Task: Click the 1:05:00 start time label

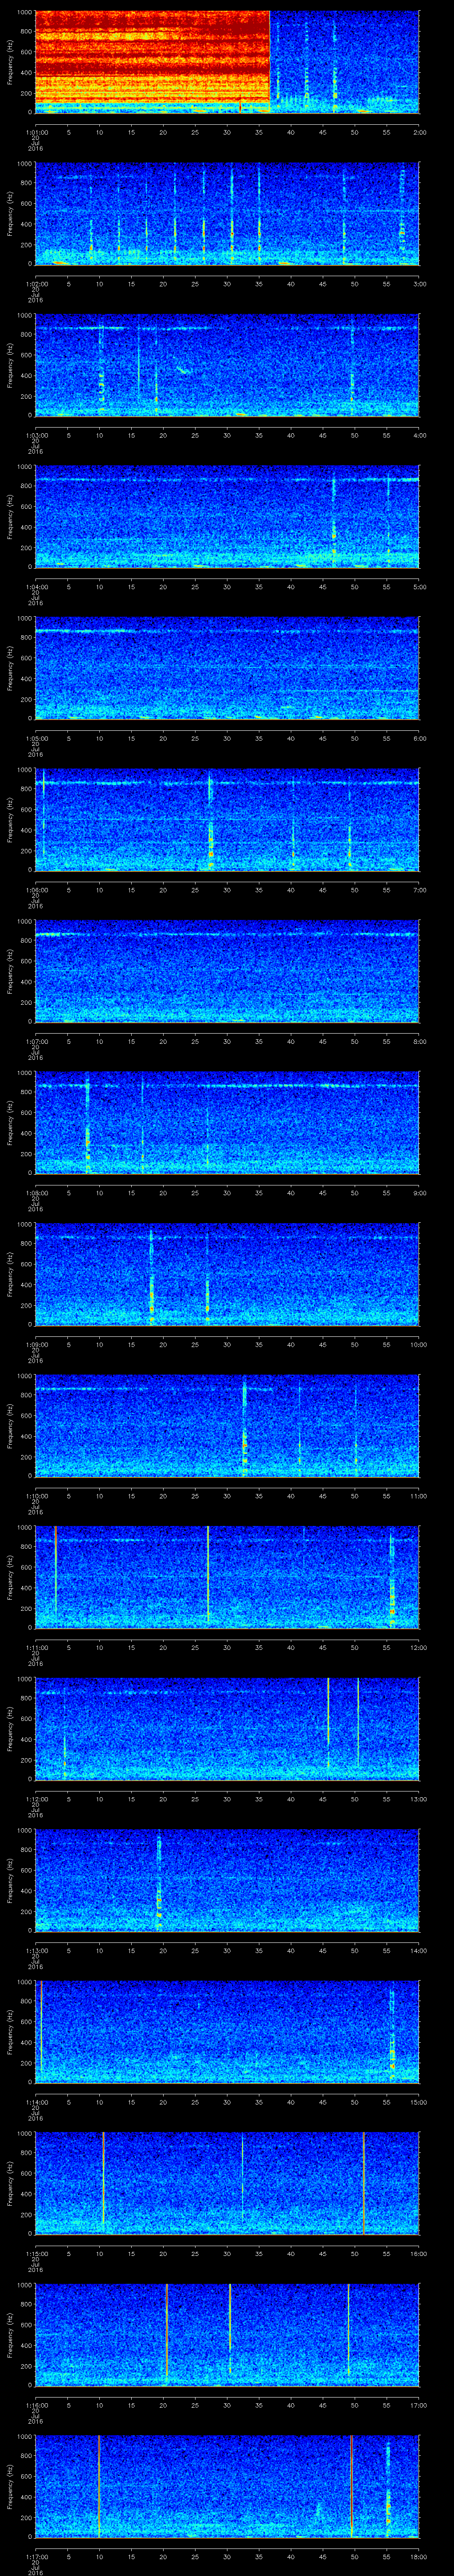Action: 37,738
